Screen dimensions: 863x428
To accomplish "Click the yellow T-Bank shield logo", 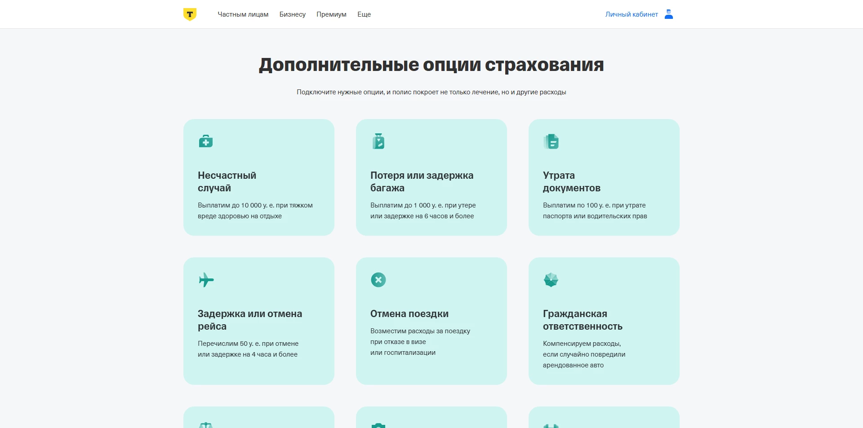I will [x=190, y=13].
